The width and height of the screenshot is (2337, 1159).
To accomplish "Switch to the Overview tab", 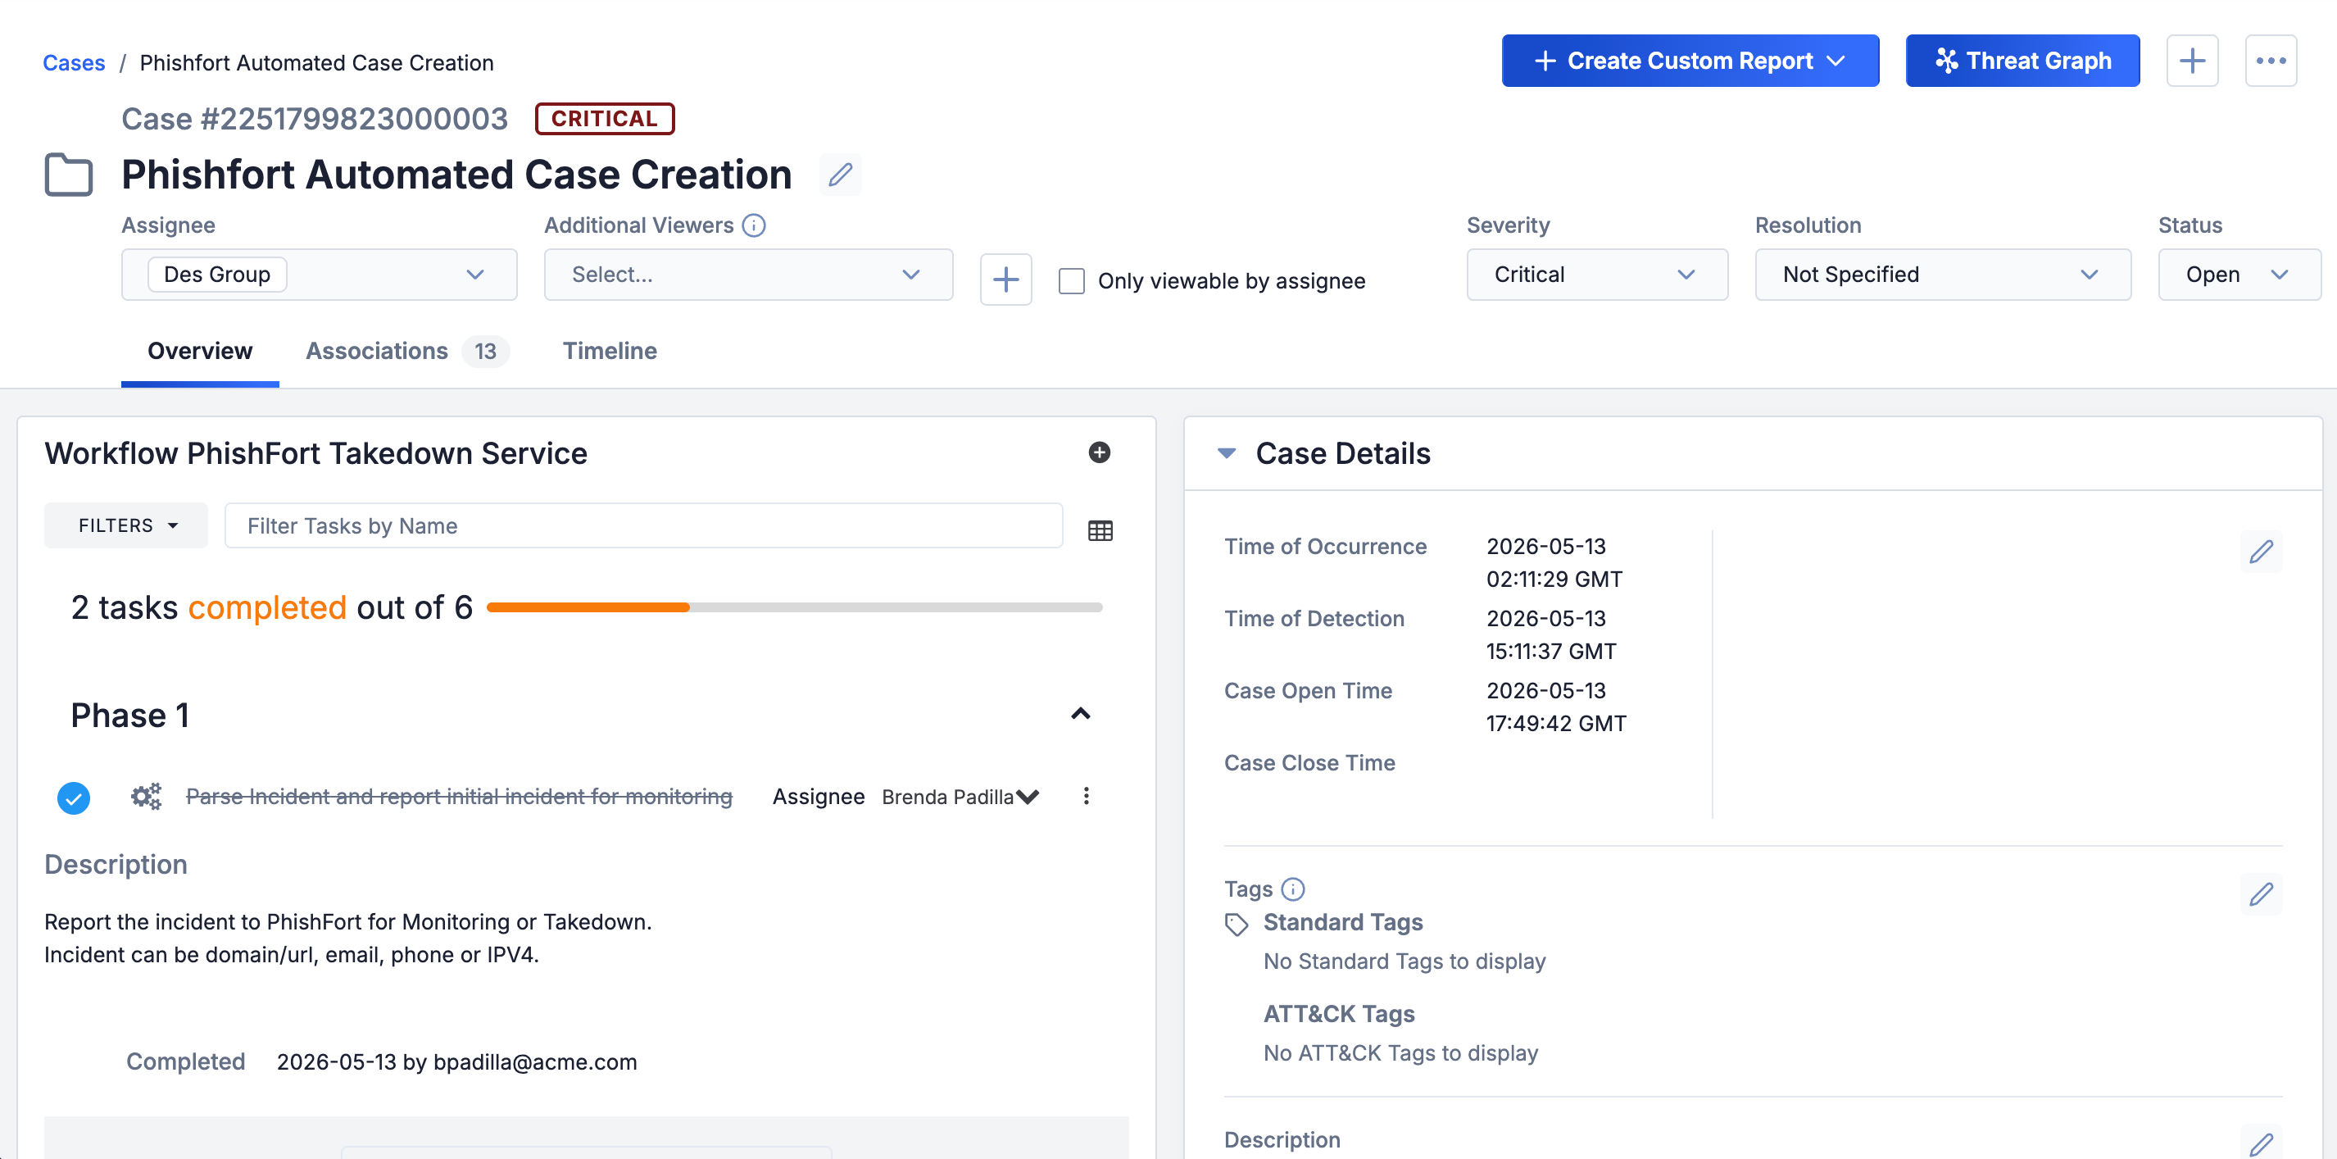I will 200,352.
